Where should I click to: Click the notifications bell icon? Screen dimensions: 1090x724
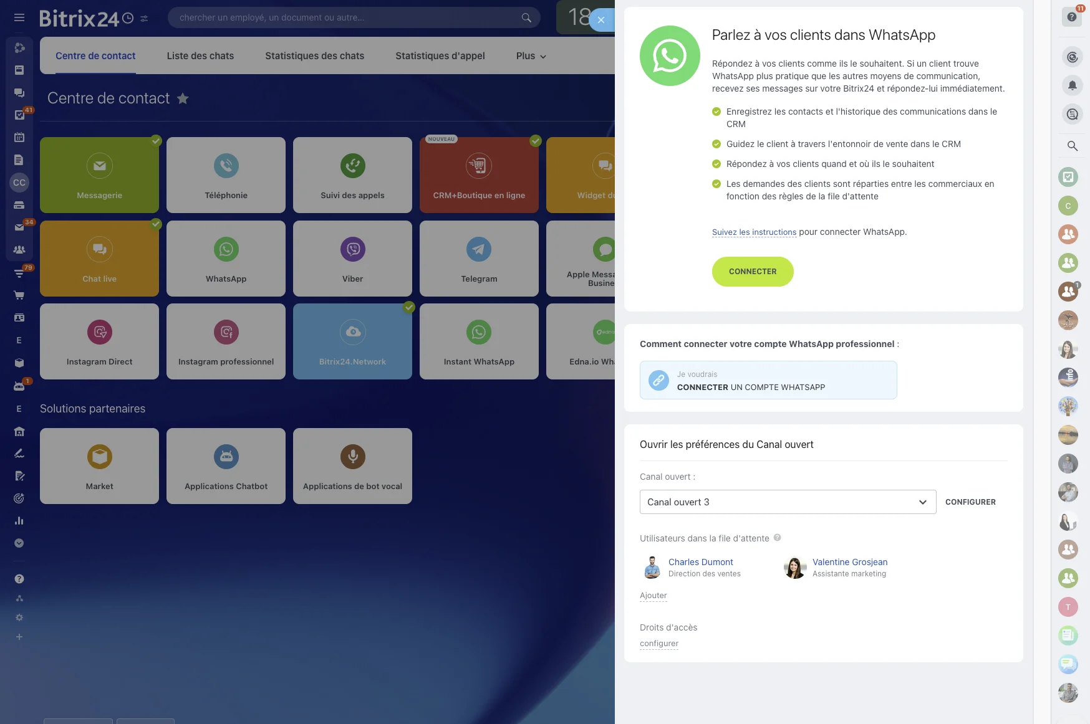click(1072, 85)
